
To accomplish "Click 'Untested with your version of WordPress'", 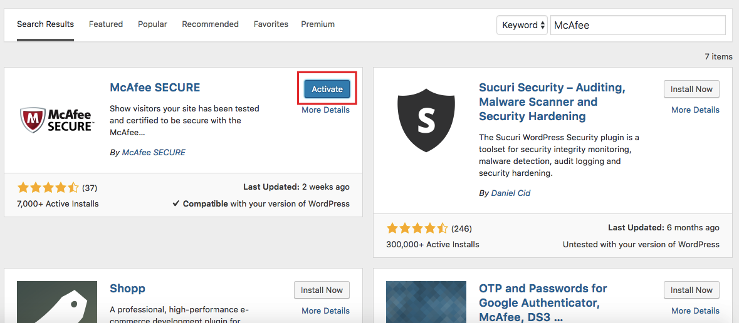I will [641, 244].
